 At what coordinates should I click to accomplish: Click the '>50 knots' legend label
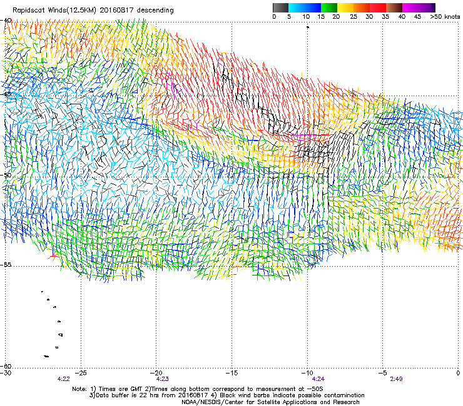coord(445,17)
